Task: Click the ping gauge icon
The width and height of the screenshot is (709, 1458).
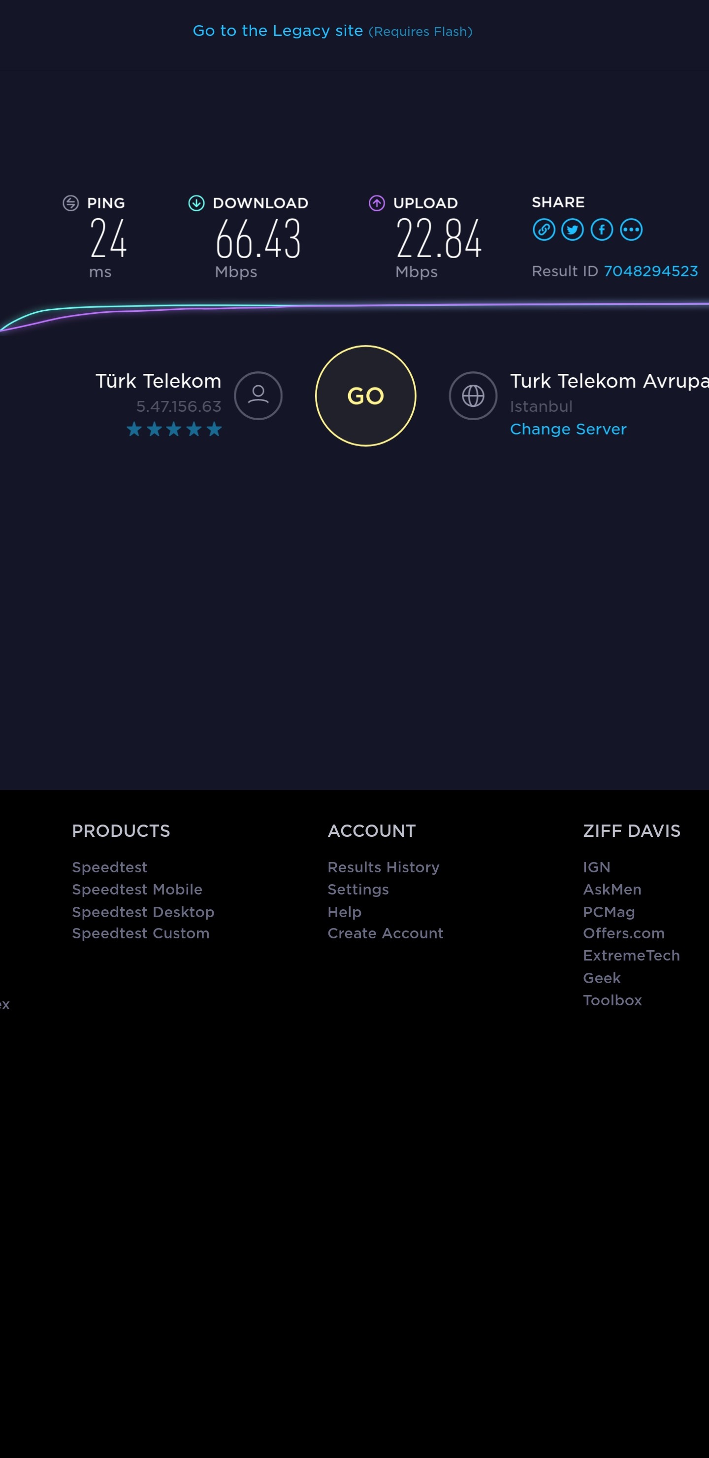Action: (x=71, y=203)
